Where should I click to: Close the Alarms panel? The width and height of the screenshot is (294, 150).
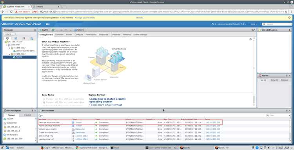290,76
